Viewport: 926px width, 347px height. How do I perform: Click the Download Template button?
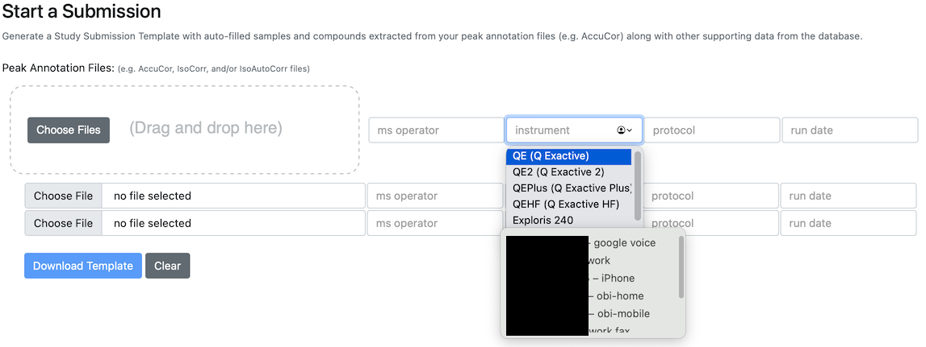click(83, 266)
